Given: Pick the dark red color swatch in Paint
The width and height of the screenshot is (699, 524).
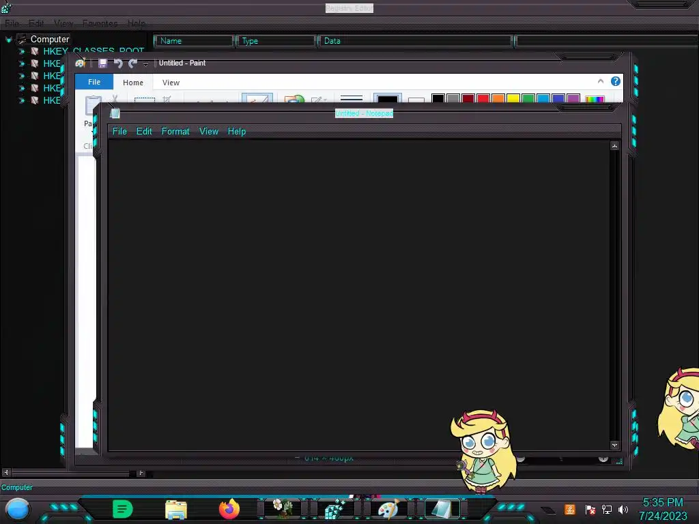Looking at the screenshot, I should coord(468,98).
